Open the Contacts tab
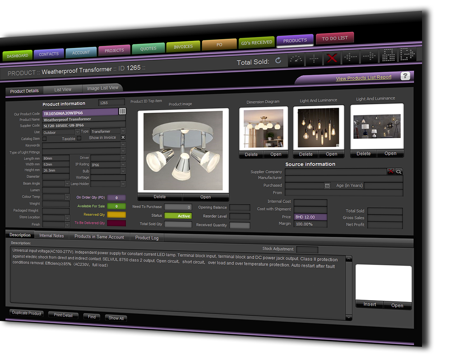 pyautogui.click(x=49, y=54)
